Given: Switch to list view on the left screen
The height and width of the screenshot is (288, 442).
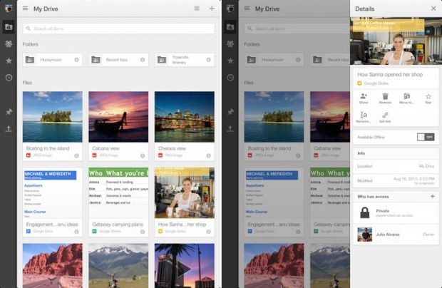Looking at the screenshot, I should [x=197, y=9].
